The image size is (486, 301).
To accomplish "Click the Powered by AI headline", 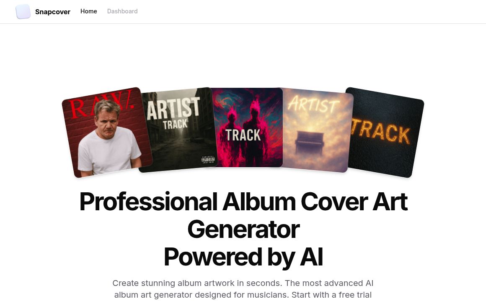I will coord(243,257).
